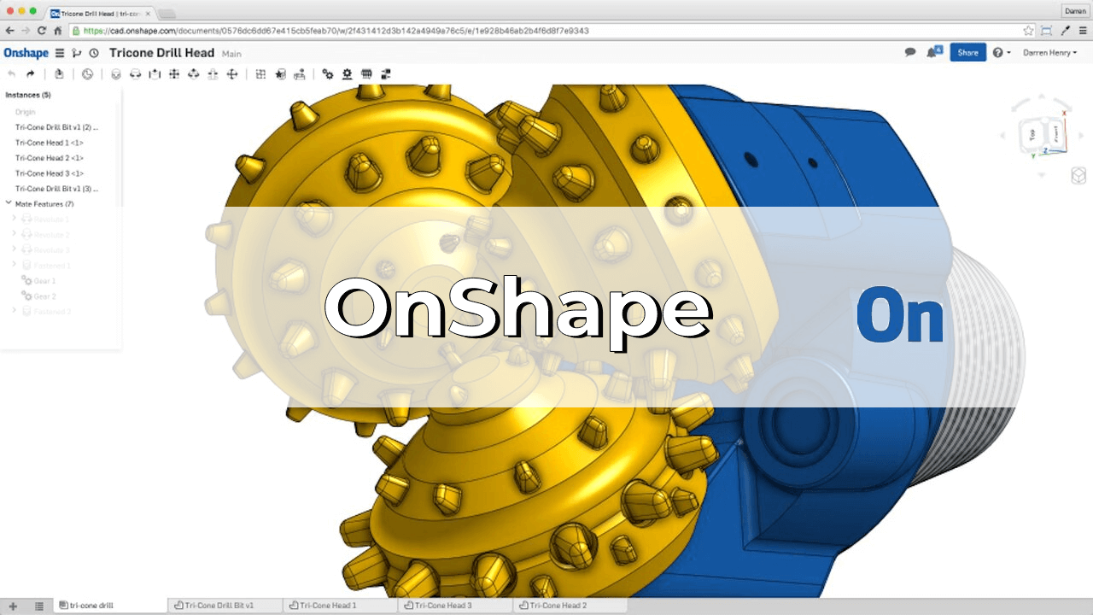The image size is (1093, 615).
Task: Expand the Revolute 3 mate feature
Action: coord(15,249)
